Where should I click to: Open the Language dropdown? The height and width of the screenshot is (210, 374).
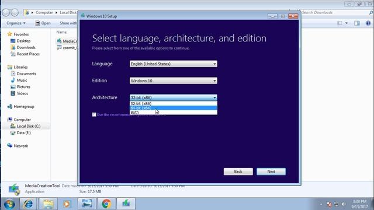174,64
